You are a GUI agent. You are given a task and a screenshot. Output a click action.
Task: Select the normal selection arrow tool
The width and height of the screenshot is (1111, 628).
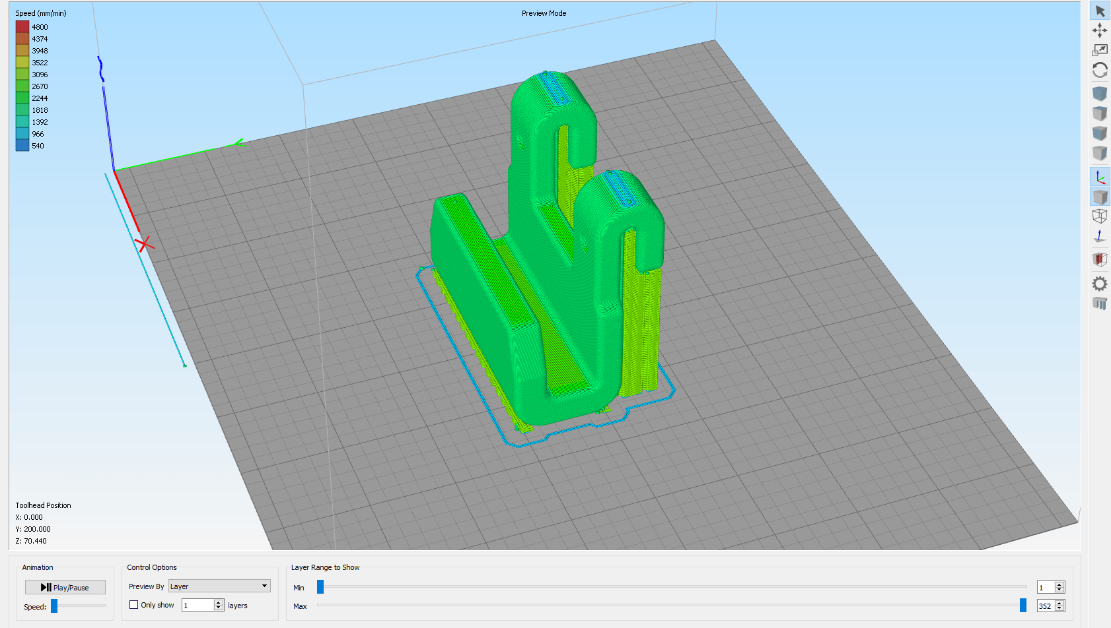[x=1100, y=11]
